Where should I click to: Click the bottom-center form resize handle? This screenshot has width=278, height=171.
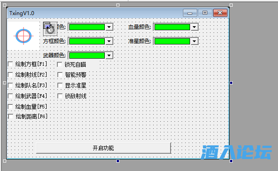[x=118, y=161]
